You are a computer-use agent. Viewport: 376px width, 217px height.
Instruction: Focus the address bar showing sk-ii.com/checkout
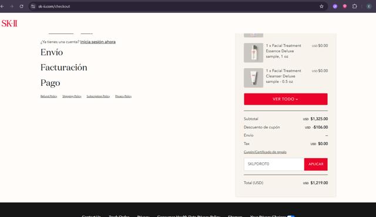(177, 6)
